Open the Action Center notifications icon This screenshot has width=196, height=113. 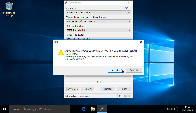coord(178,109)
